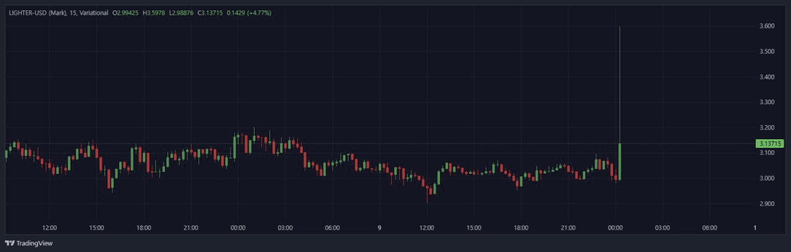Click the 2.900 price axis label
Viewport: 791px width, 252px height.
pyautogui.click(x=766, y=204)
